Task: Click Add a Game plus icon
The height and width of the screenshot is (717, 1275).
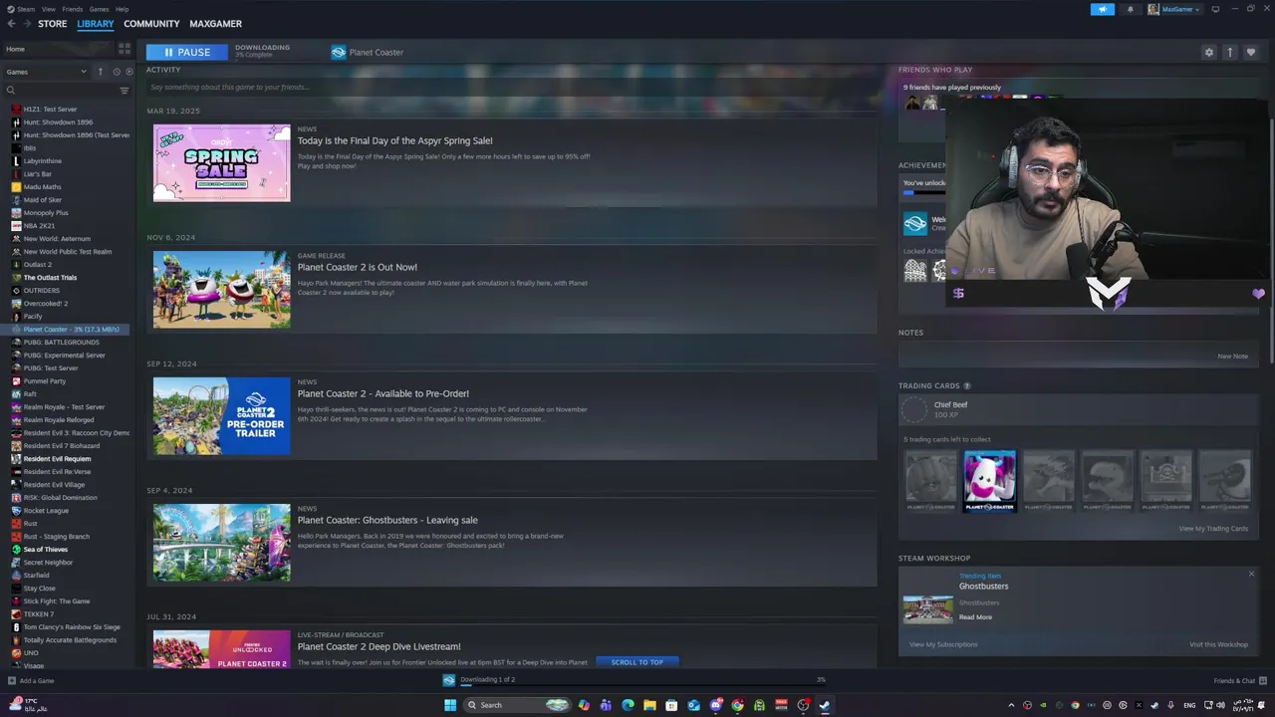Action: click(x=12, y=681)
